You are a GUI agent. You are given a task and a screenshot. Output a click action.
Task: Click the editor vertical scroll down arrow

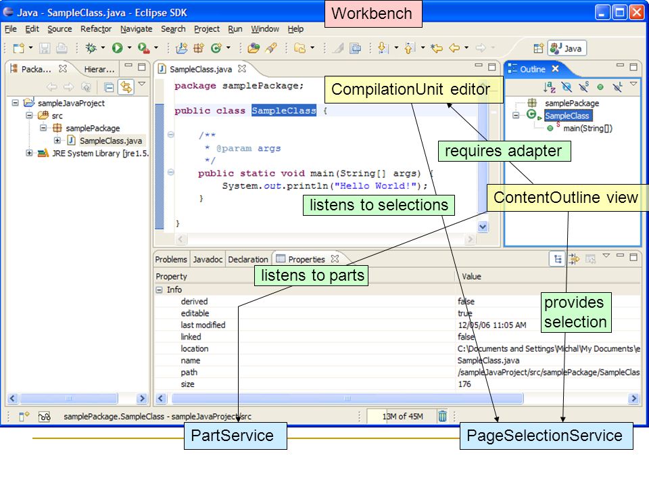[482, 227]
